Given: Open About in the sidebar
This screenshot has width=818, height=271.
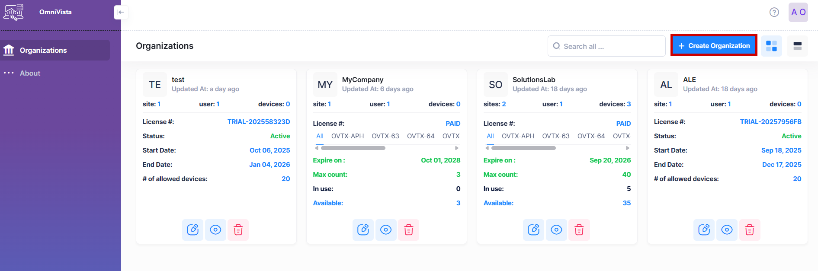Looking at the screenshot, I should [x=30, y=73].
